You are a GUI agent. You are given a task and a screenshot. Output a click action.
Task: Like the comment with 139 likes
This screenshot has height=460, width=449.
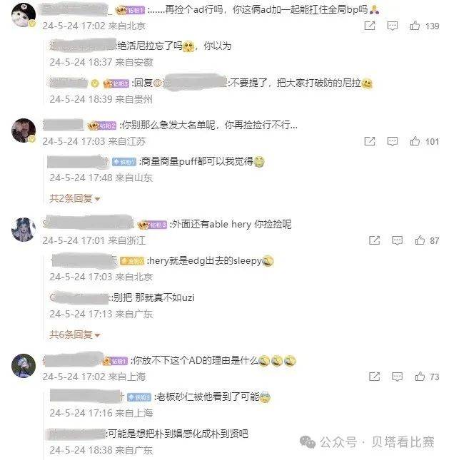(415, 26)
